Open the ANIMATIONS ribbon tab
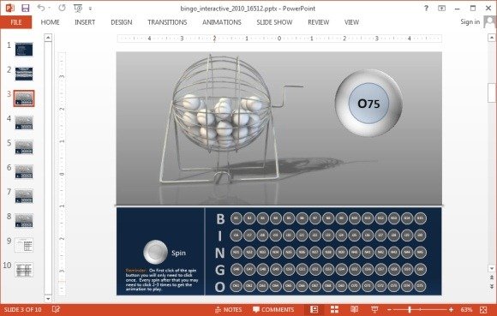497x316 pixels. [x=222, y=22]
